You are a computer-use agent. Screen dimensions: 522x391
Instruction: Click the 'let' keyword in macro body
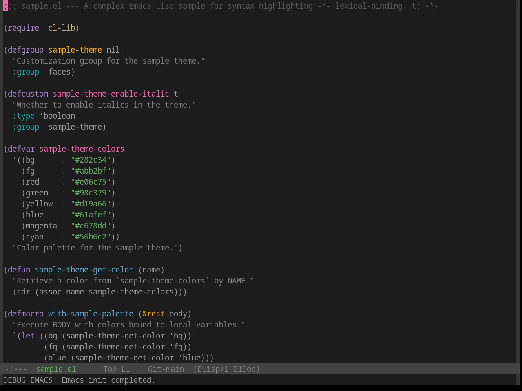tap(28, 336)
